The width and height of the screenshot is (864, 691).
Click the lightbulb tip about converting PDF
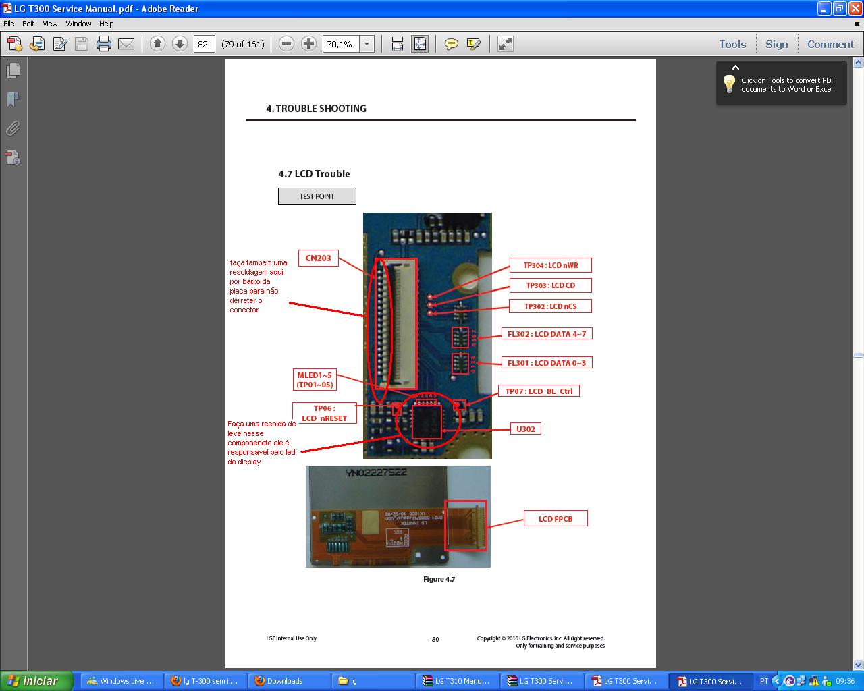pos(729,84)
